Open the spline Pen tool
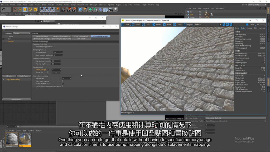270x152 pixels. tap(85, 9)
